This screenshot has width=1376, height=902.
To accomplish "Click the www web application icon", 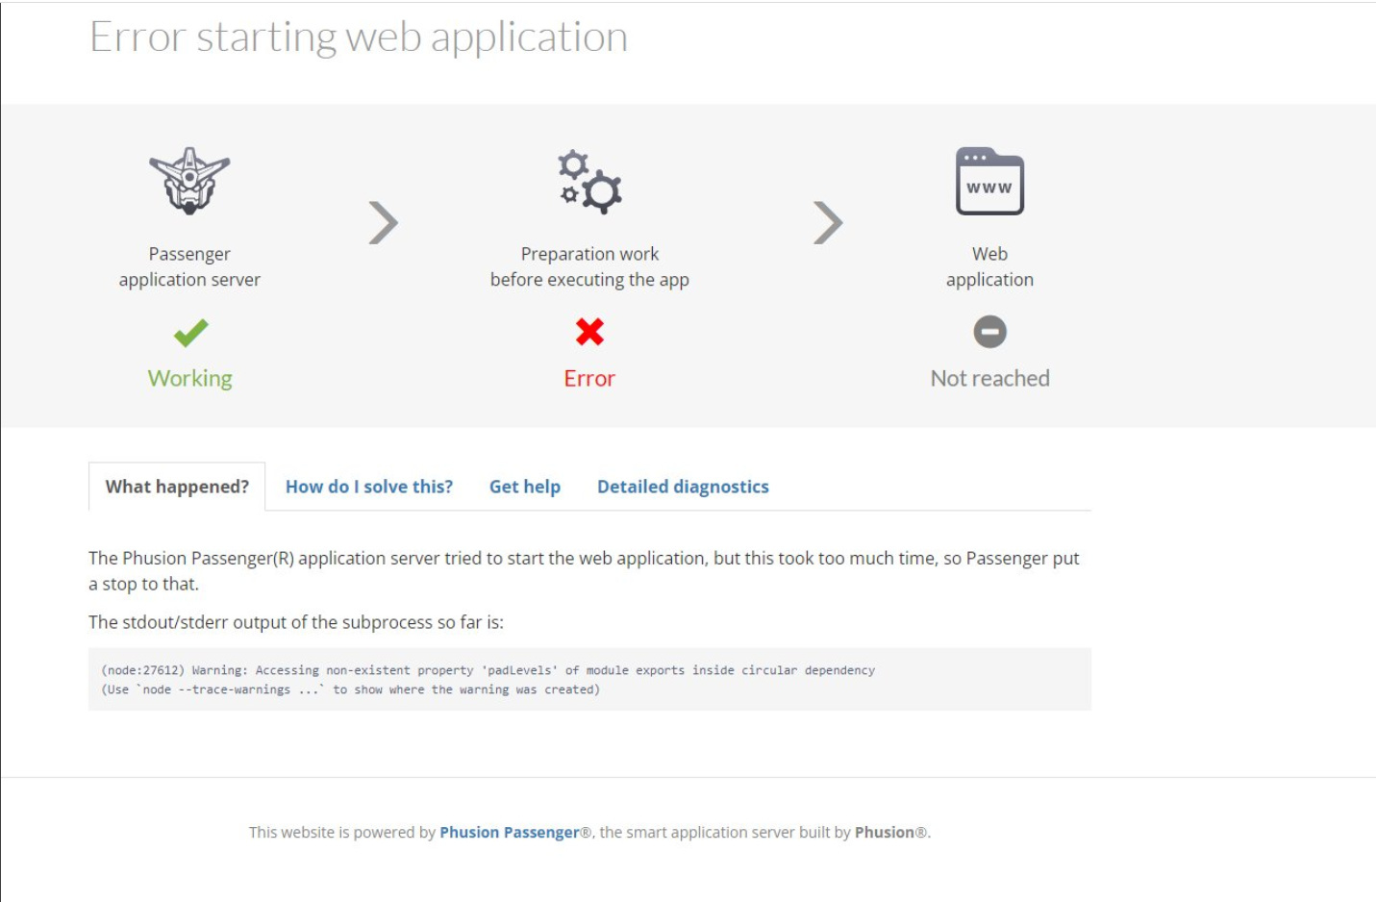I will pos(989,181).
